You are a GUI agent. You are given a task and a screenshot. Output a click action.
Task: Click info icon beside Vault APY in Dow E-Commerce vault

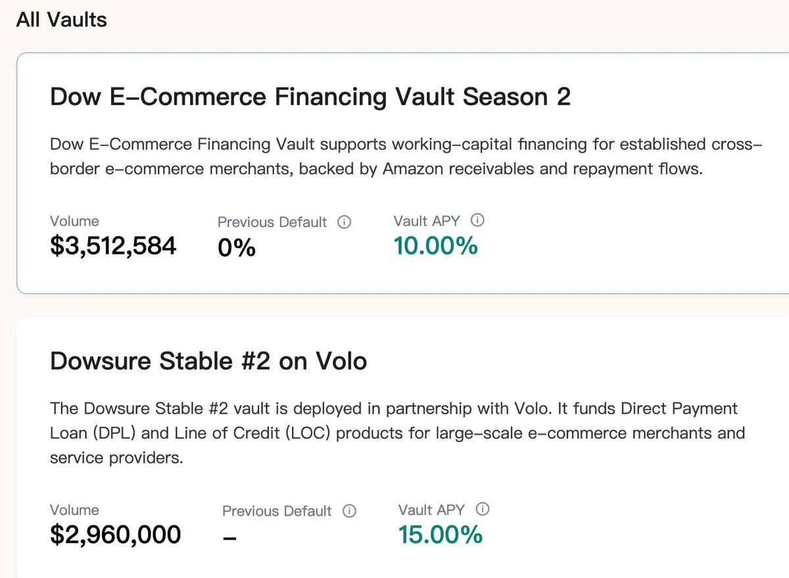tap(478, 221)
